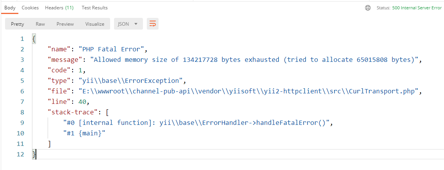
Task: Open the Visualize view
Action: click(x=95, y=24)
